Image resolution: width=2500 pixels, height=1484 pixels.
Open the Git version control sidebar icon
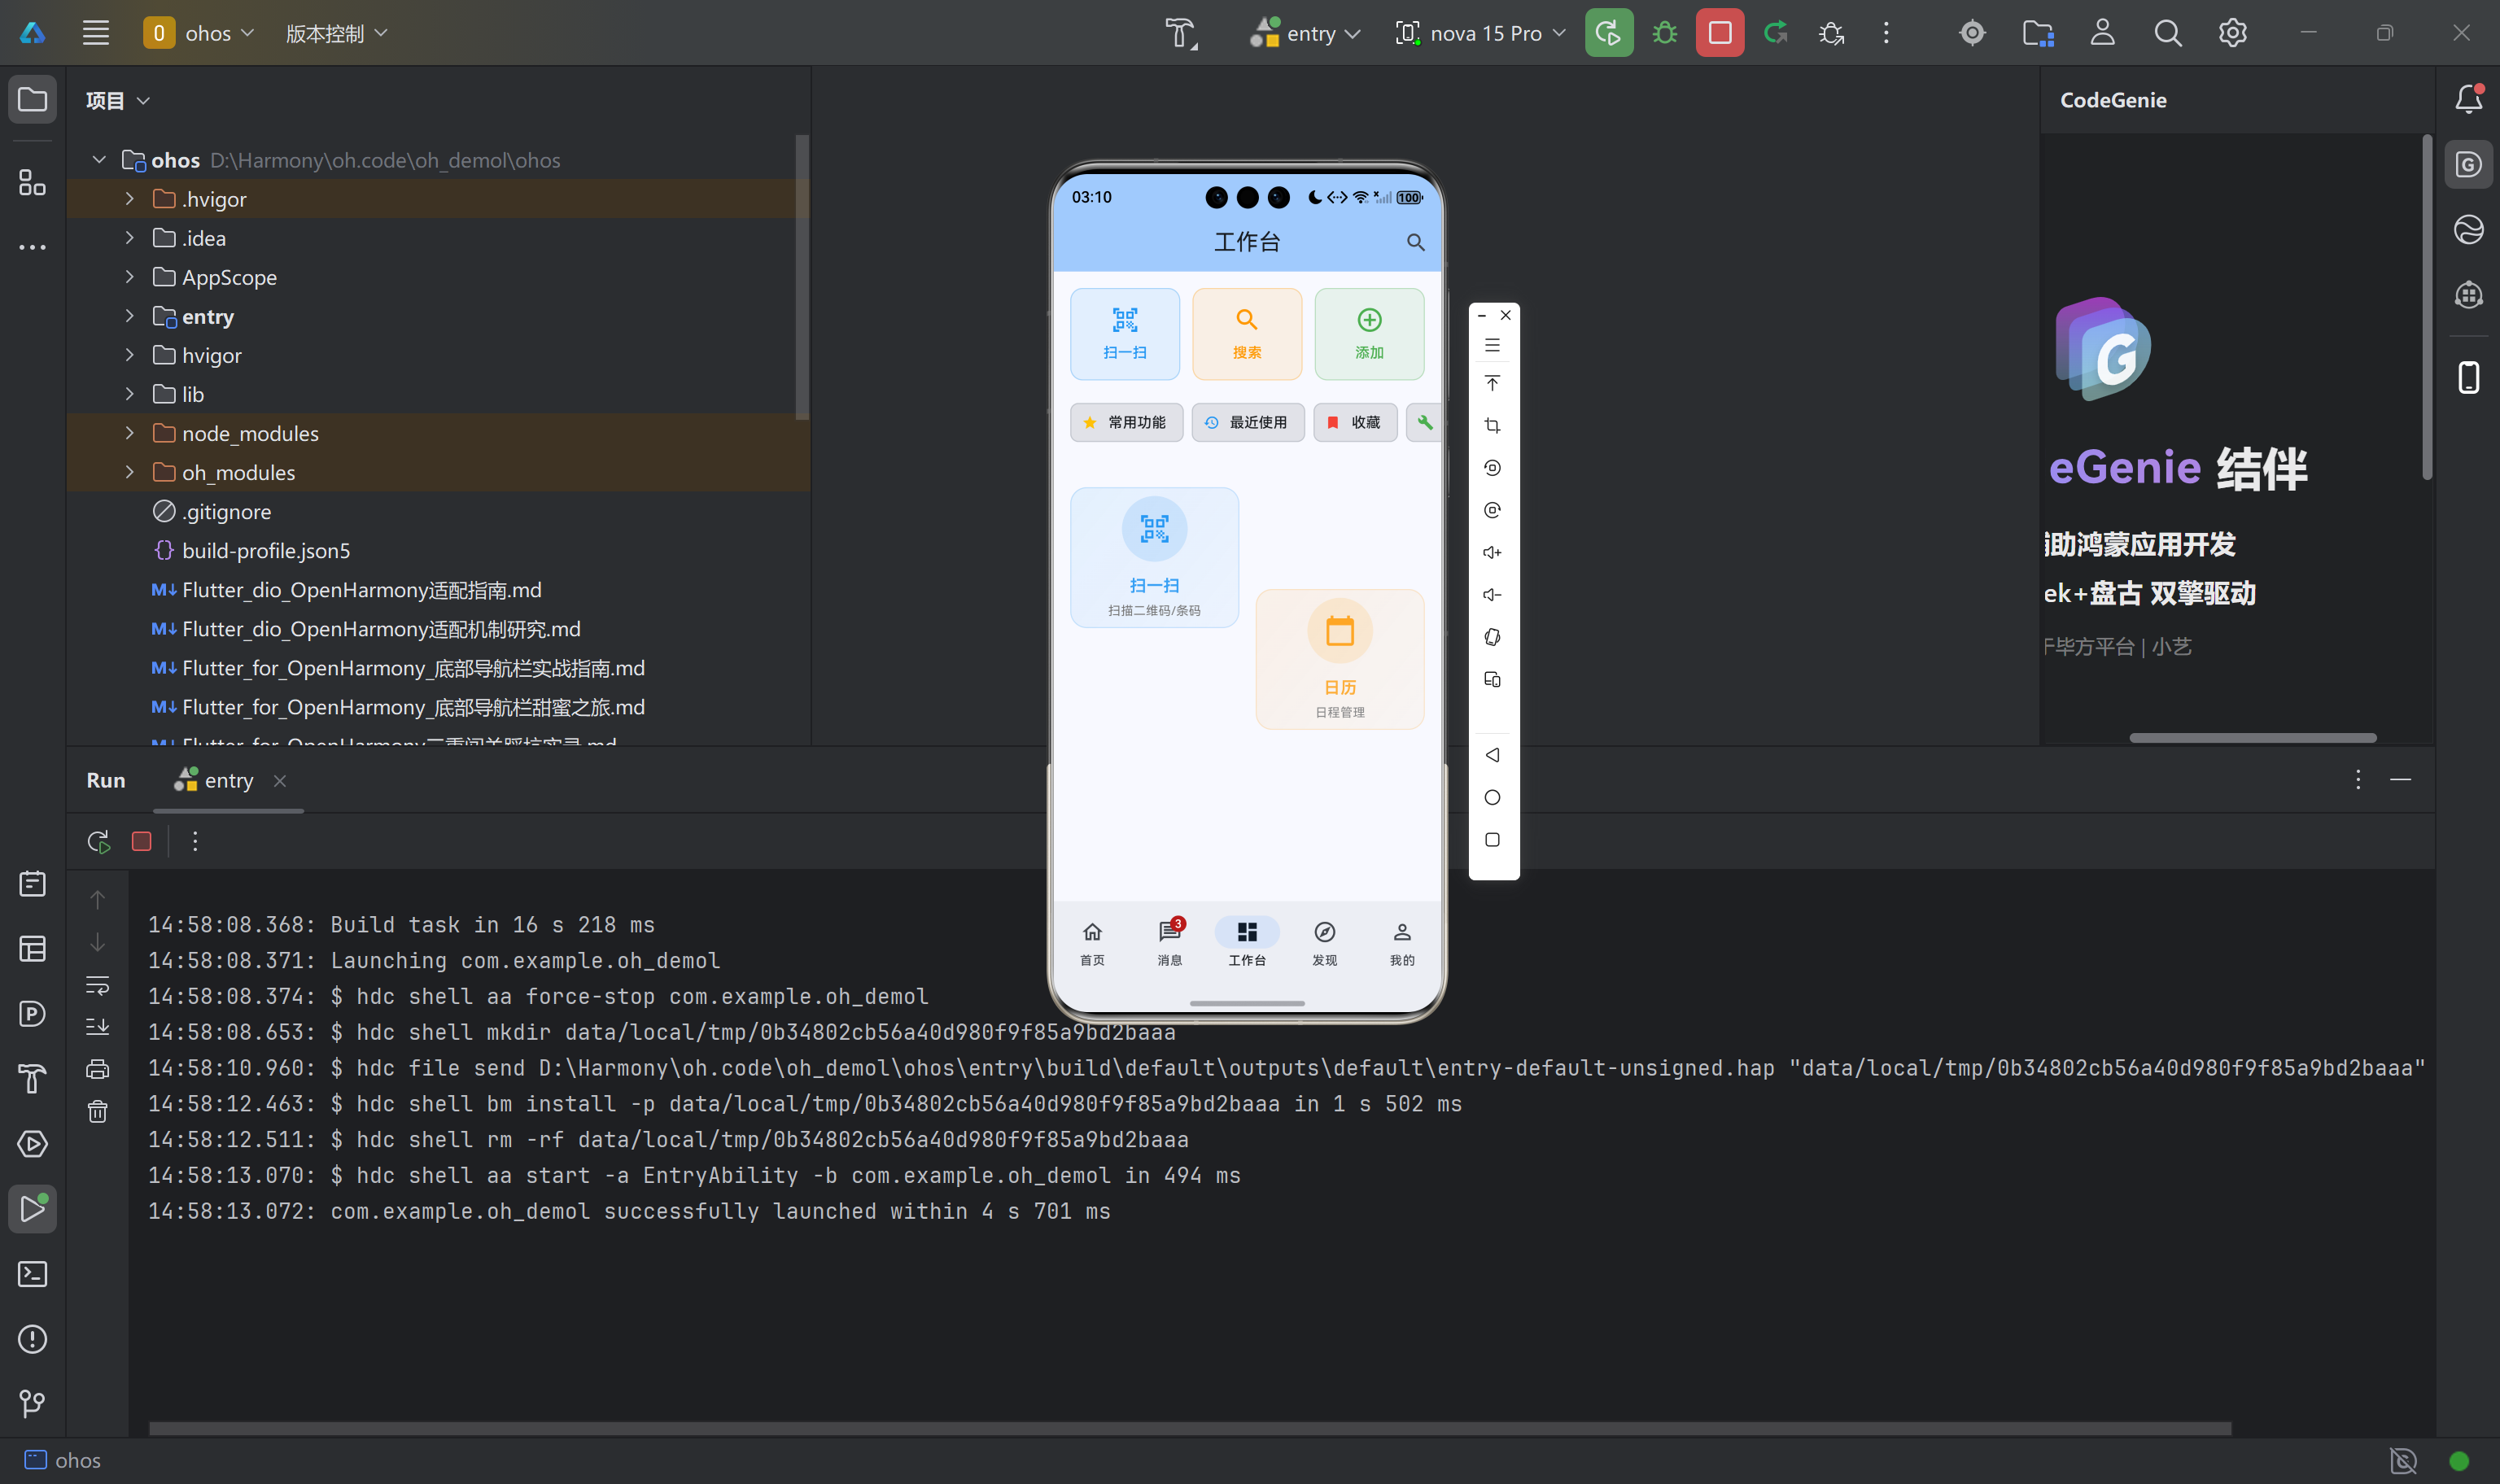(32, 1404)
